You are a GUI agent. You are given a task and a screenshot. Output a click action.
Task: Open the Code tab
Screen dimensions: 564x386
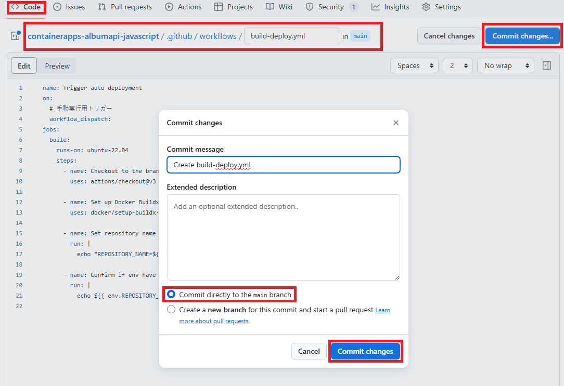click(26, 7)
